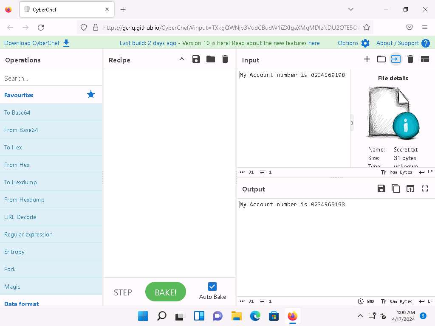Collapse the Favourites operations category
Screen dimensions: 435x326
(19, 95)
